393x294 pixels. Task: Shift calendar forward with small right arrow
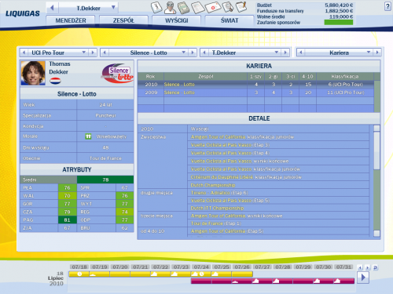[x=368, y=267]
